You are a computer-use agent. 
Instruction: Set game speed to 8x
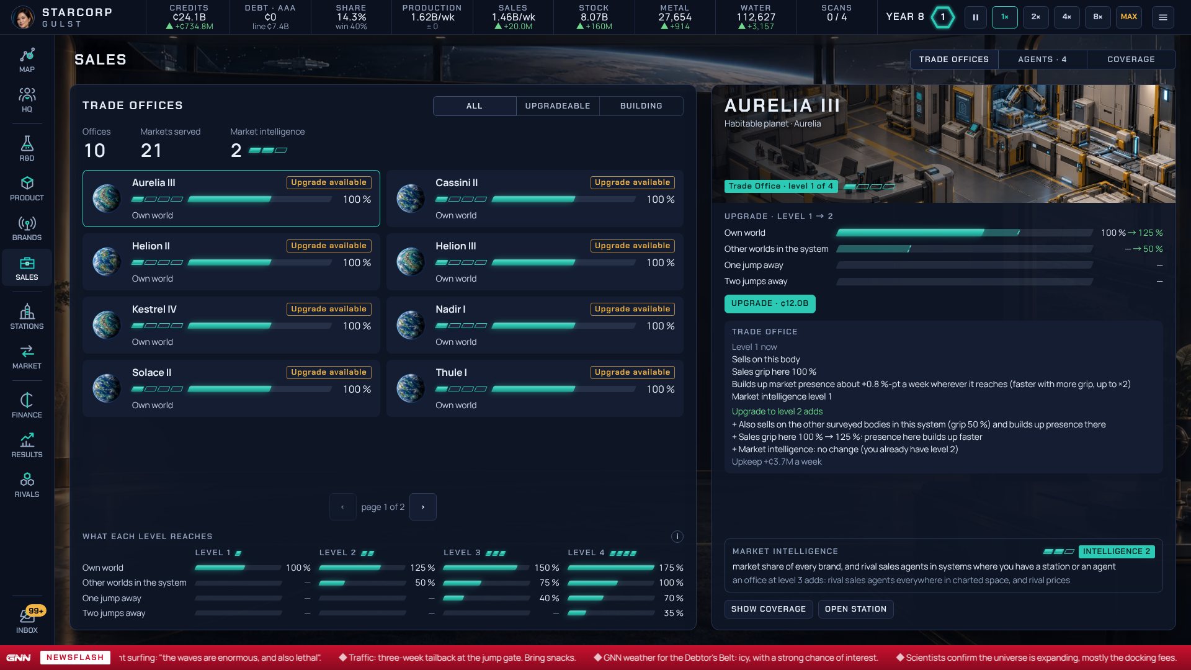pos(1098,17)
